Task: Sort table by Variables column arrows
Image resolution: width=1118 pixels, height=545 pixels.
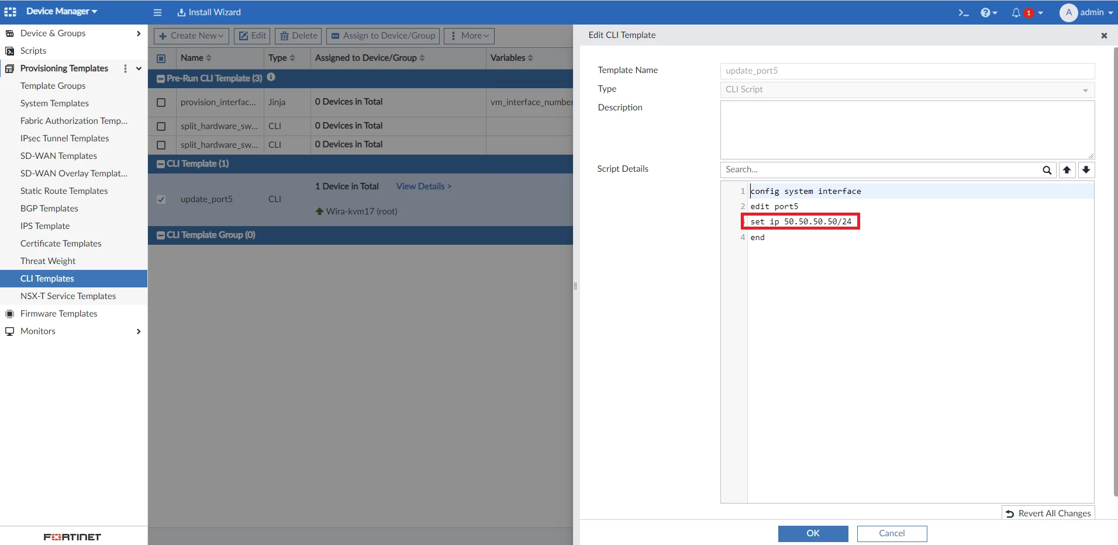Action: [530, 58]
